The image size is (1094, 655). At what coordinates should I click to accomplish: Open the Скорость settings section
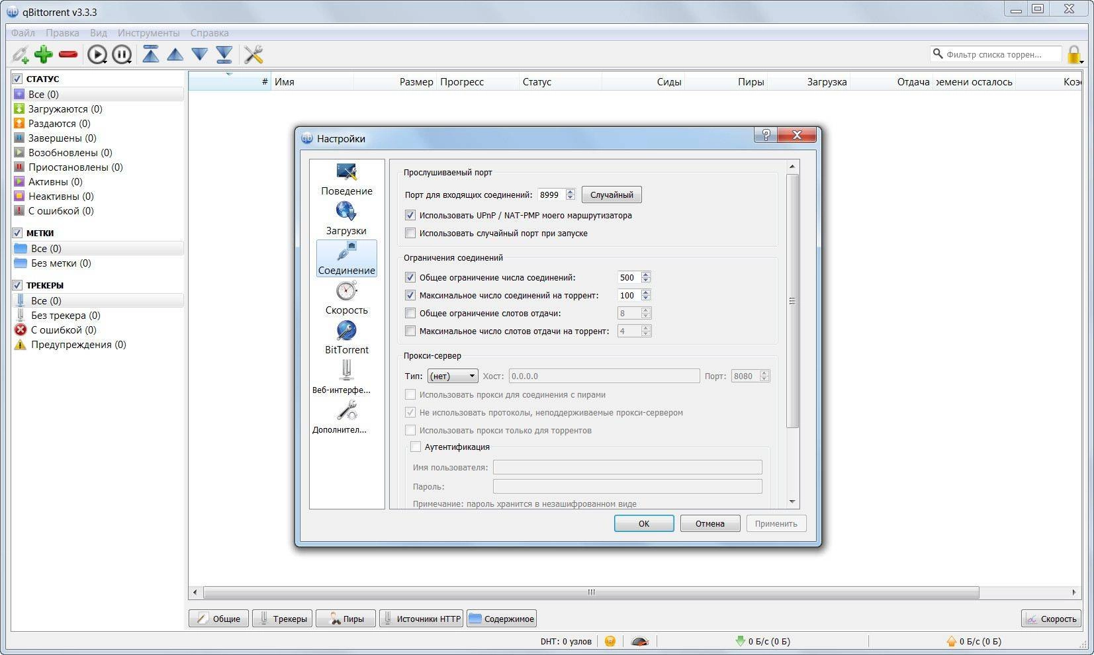coord(347,298)
